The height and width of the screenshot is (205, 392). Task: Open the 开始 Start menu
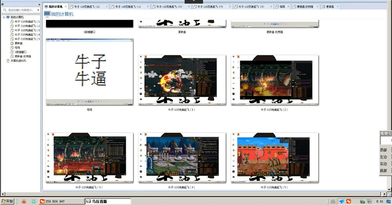7,201
